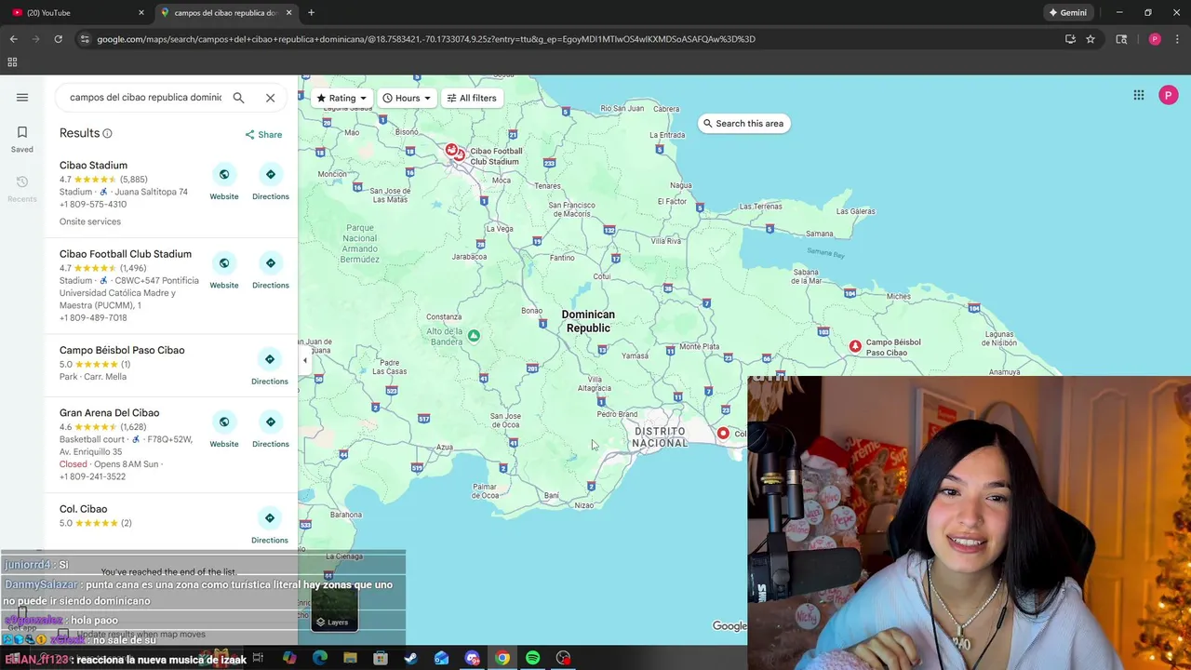This screenshot has width=1191, height=670.
Task: Click Search this area button
Action: click(x=743, y=124)
